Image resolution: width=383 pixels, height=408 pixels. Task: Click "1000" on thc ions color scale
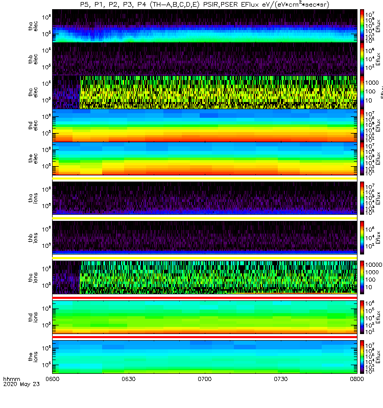point(372,272)
